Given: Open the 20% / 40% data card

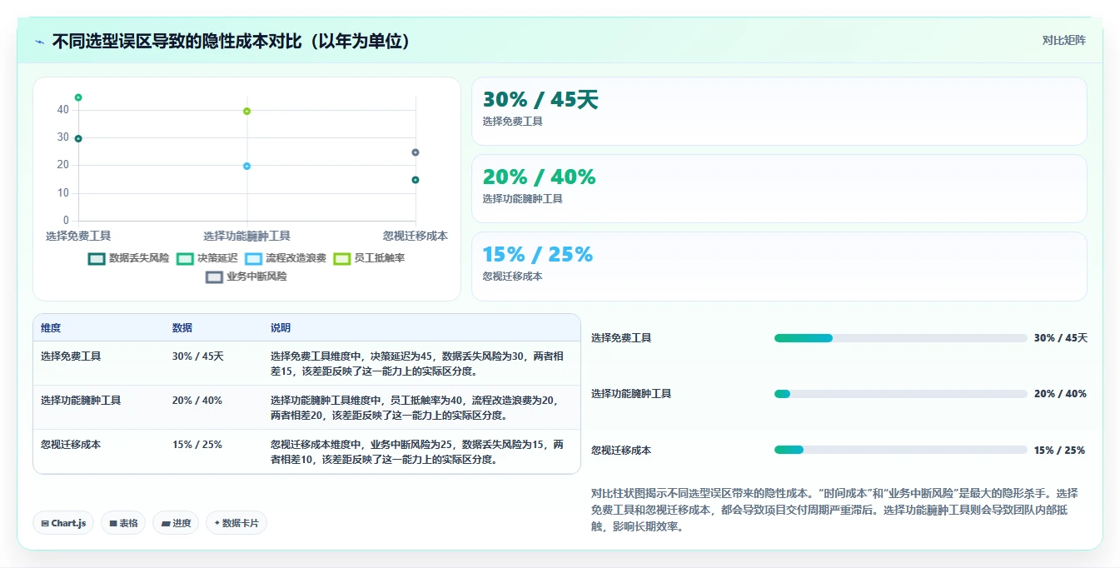Looking at the screenshot, I should tap(779, 189).
